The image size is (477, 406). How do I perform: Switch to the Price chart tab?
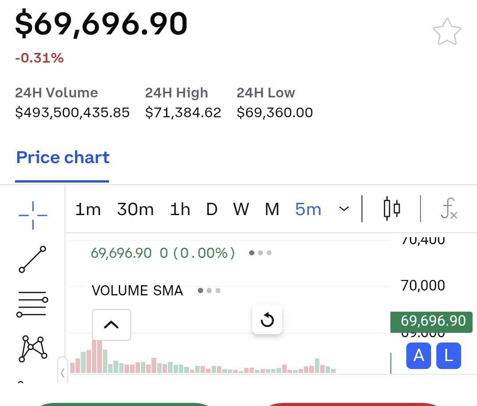[63, 157]
